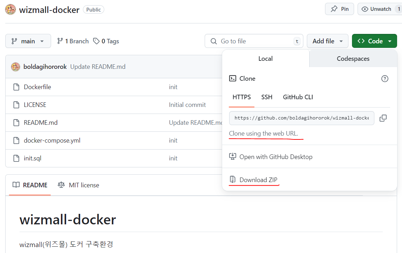
Task: Click the file icon next to Dockerfile
Action: 16,87
